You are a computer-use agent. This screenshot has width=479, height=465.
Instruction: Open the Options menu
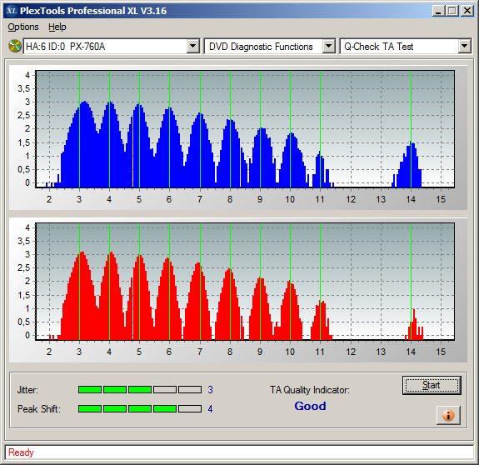click(x=23, y=27)
